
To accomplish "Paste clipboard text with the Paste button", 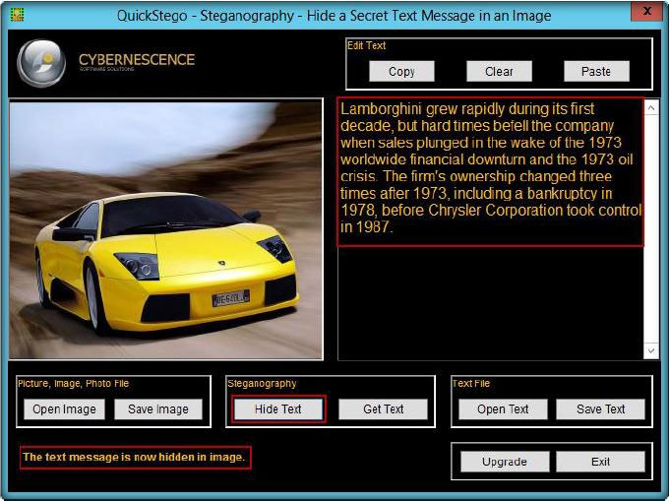I will (596, 71).
